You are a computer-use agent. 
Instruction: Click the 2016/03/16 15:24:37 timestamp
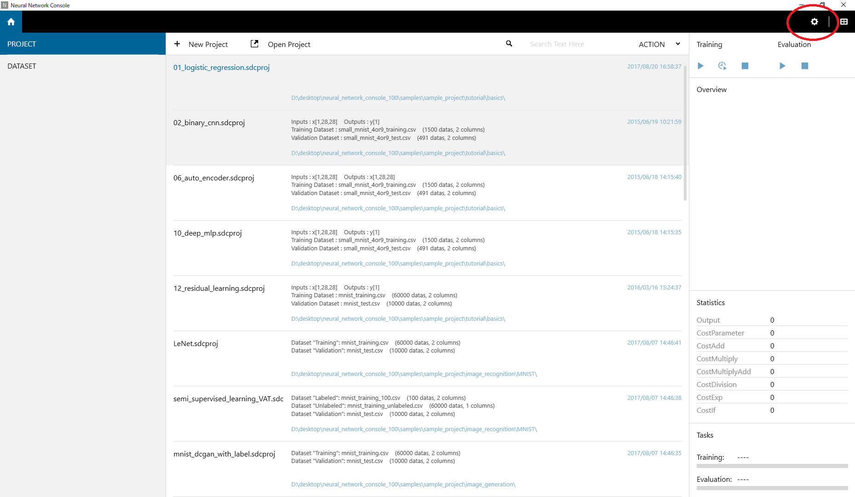(x=654, y=287)
